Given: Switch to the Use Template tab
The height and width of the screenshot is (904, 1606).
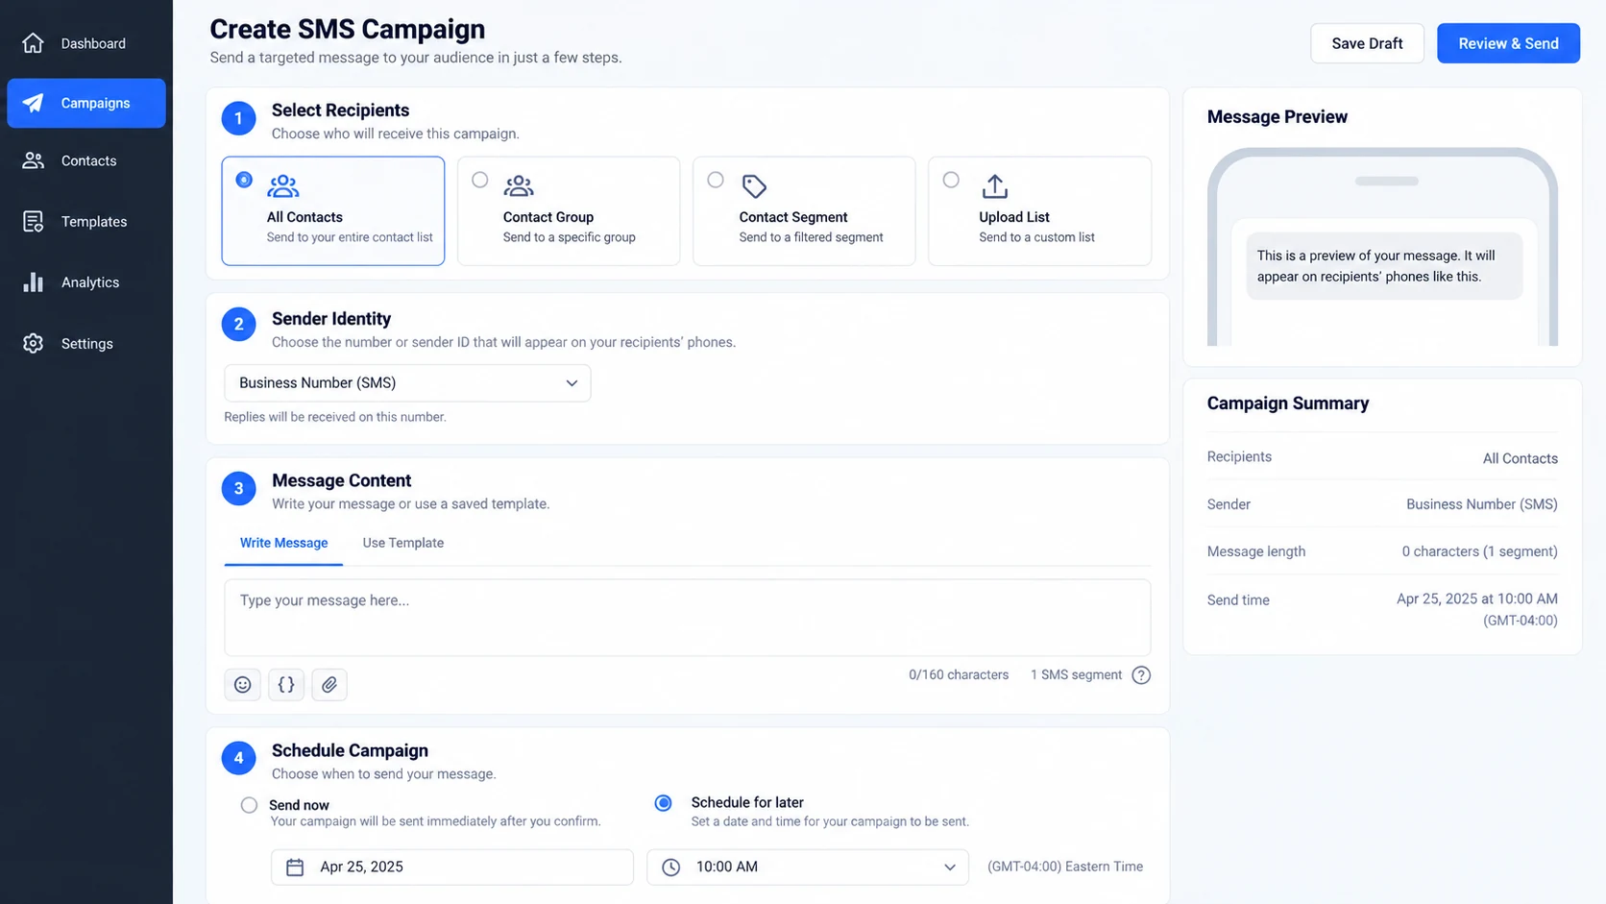Looking at the screenshot, I should 403,543.
